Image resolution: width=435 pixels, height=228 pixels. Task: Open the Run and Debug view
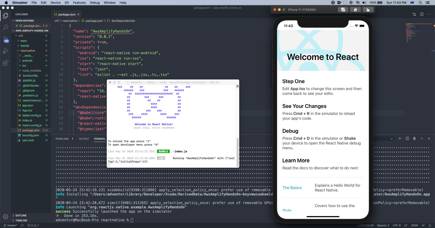5,51
